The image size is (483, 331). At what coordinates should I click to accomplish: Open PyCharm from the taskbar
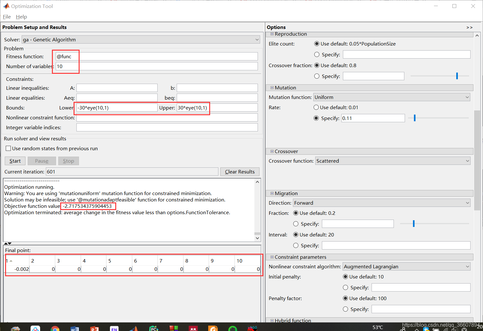154,329
